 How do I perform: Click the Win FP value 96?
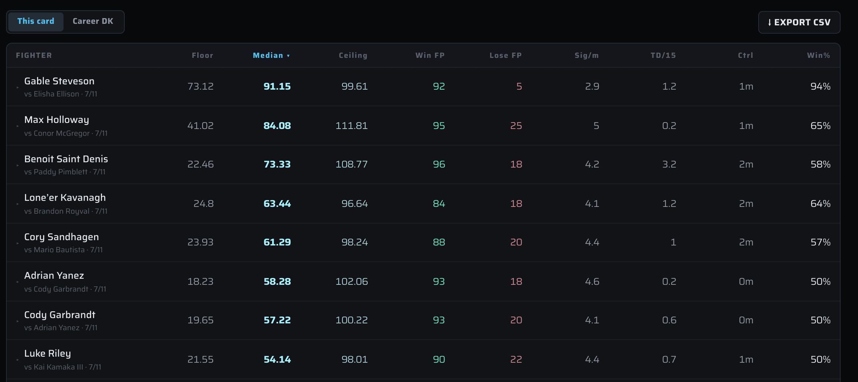(439, 164)
